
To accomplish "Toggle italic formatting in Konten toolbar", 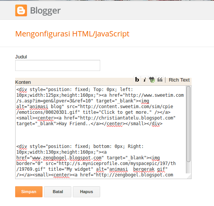I will tap(145, 80).
